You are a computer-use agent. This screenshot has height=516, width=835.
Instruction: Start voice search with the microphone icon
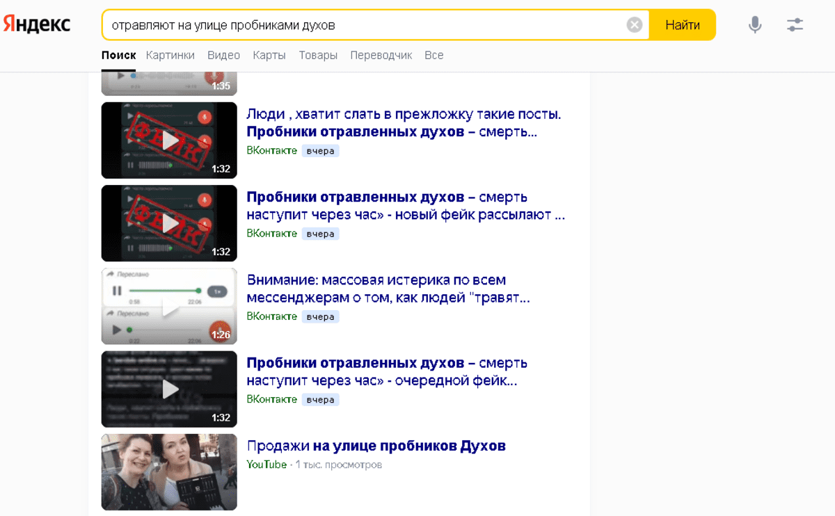[x=755, y=25]
